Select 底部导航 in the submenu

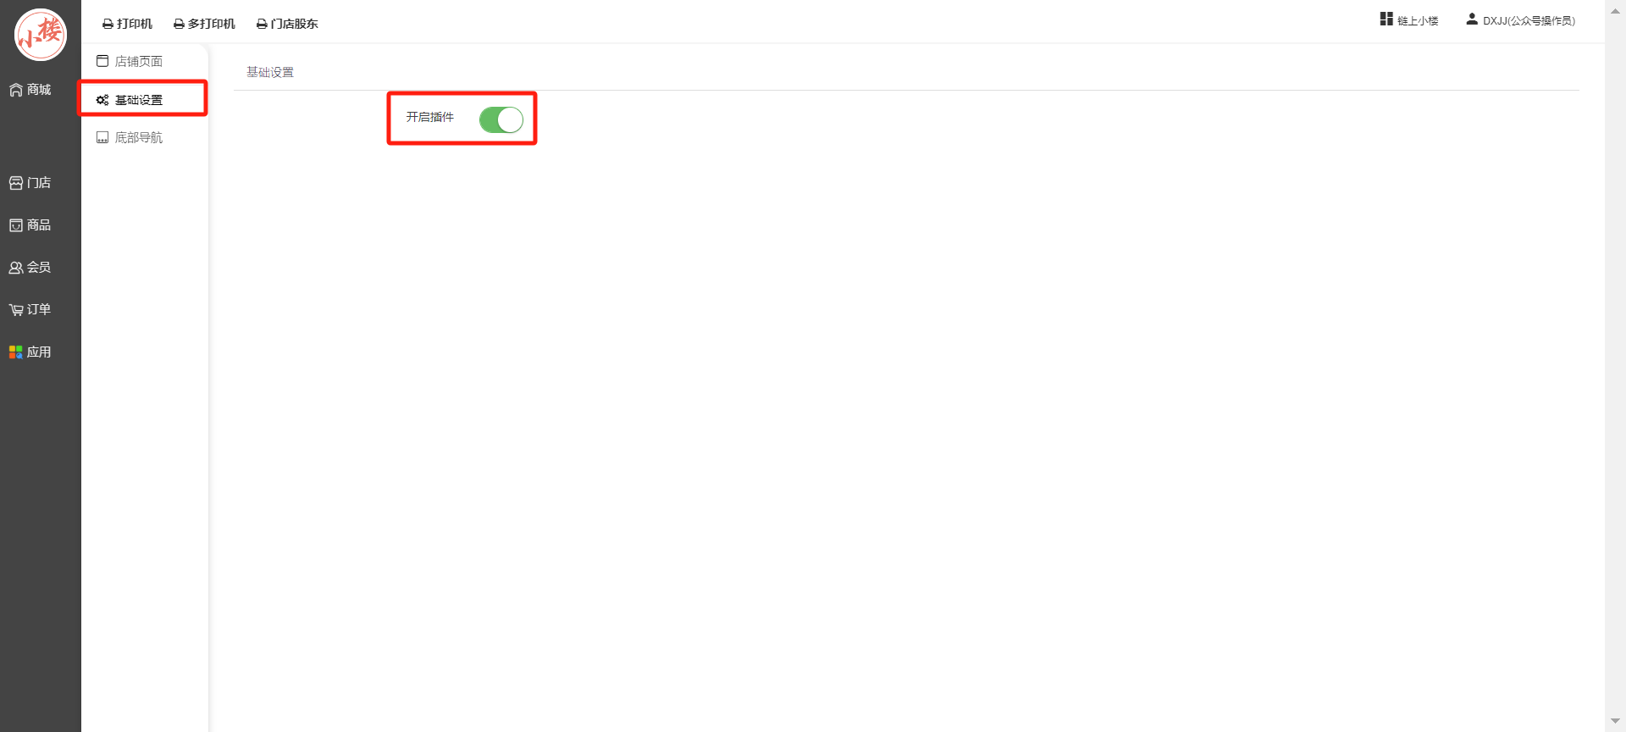click(130, 137)
